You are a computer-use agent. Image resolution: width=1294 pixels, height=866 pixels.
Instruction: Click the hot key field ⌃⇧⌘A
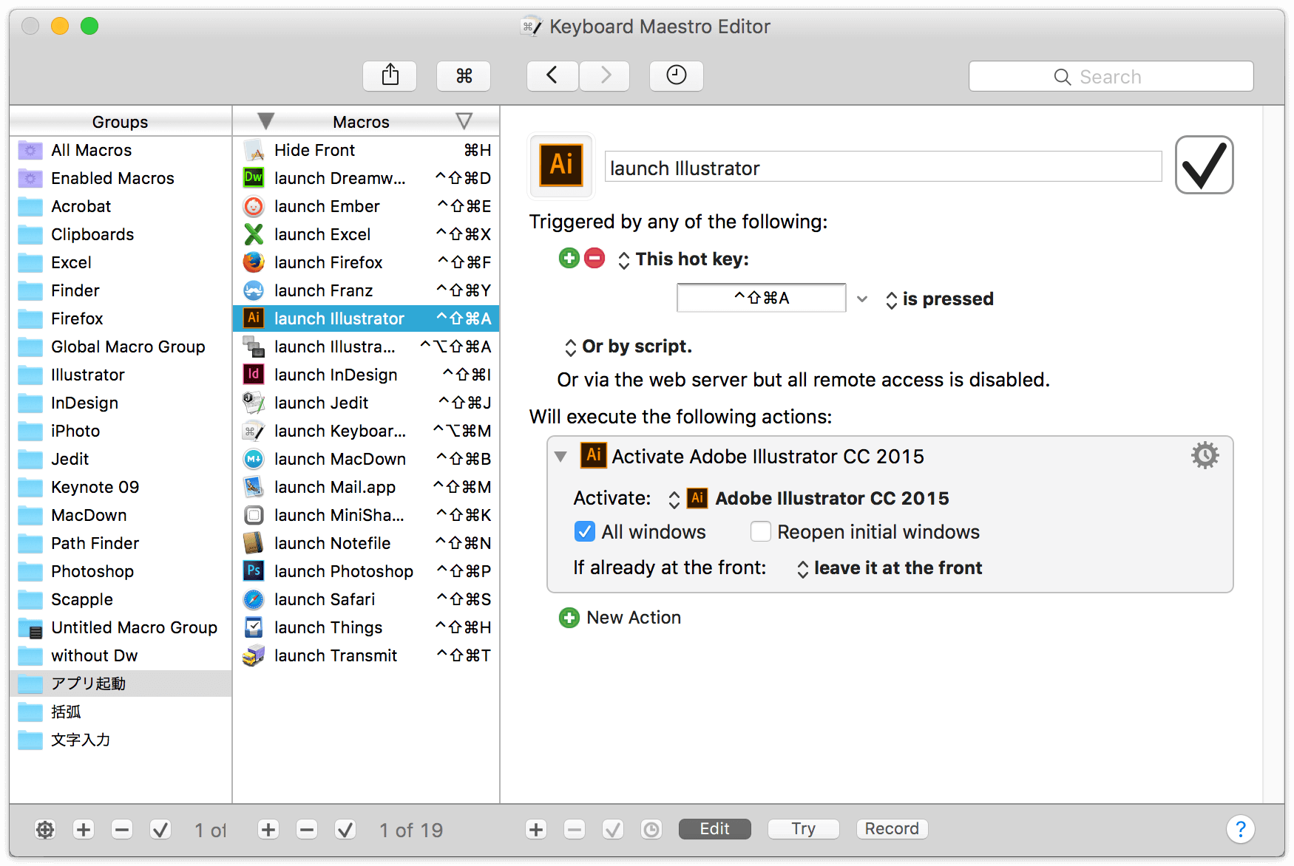(761, 298)
